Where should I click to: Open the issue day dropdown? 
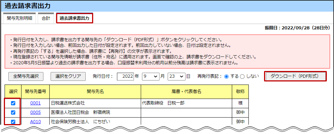[176, 76]
